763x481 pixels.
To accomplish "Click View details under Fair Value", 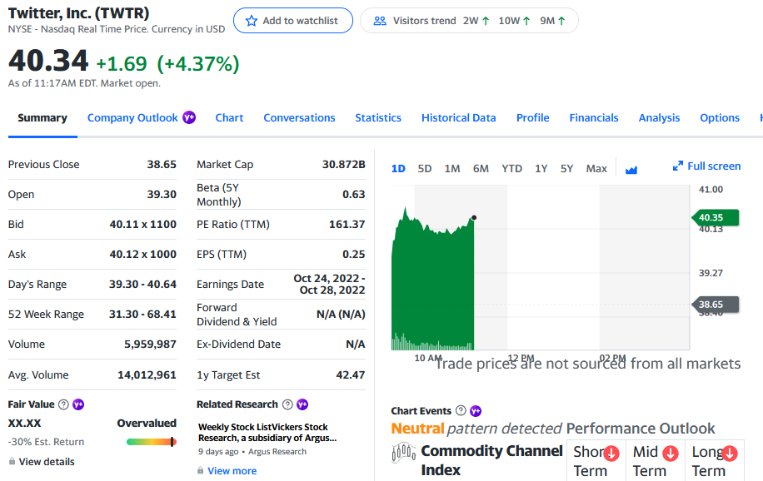I will [x=47, y=462].
